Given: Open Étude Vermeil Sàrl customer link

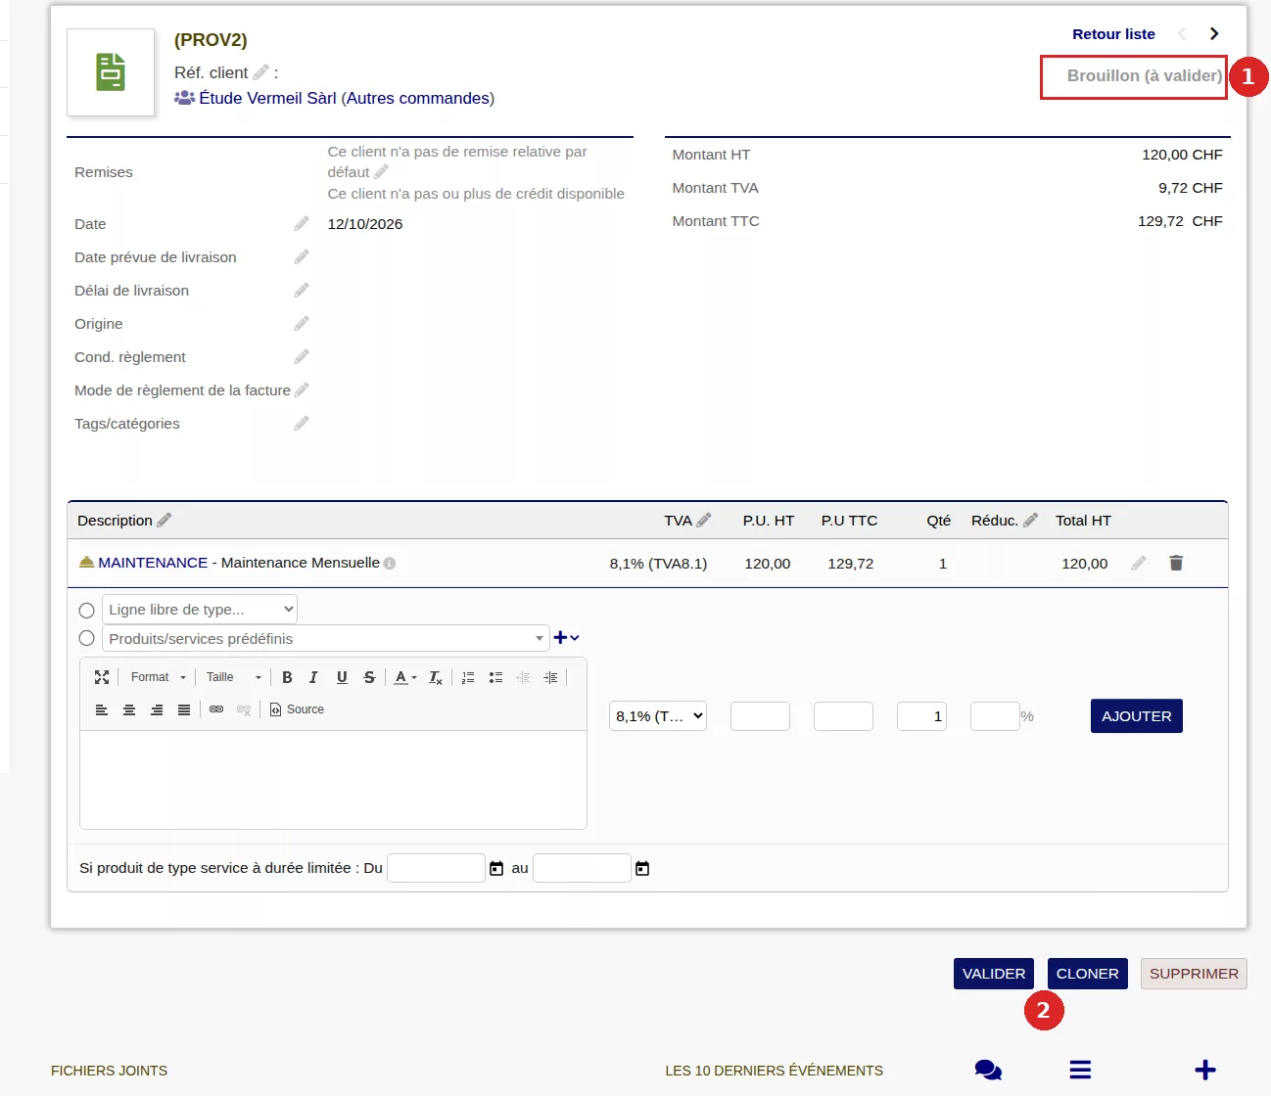Looking at the screenshot, I should point(267,98).
